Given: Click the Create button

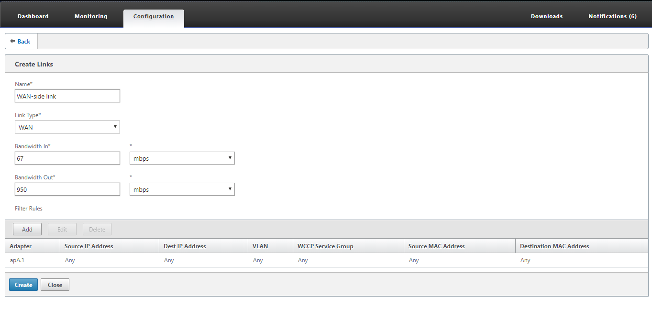Looking at the screenshot, I should [x=23, y=285].
